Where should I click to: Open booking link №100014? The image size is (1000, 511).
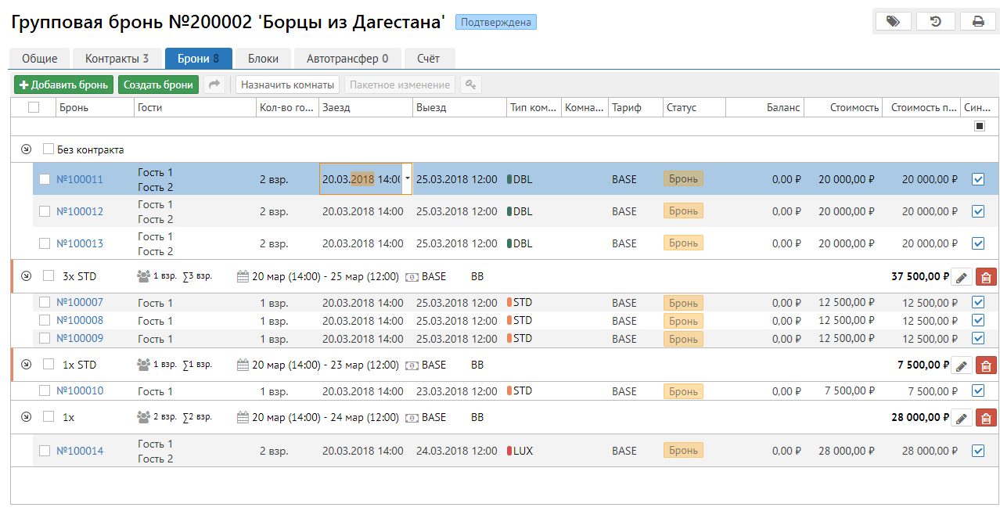[x=80, y=451]
